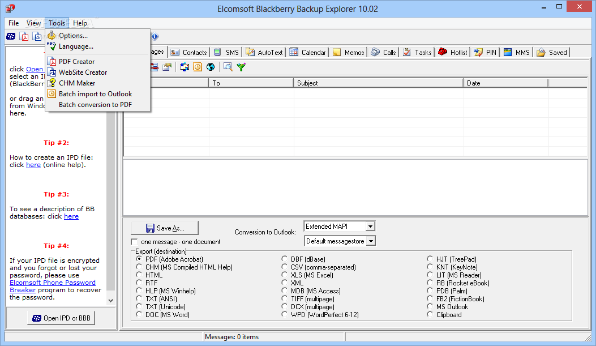Click the info (about) toolbar icon
Viewport: 596px width, 346px height.
coord(155,36)
